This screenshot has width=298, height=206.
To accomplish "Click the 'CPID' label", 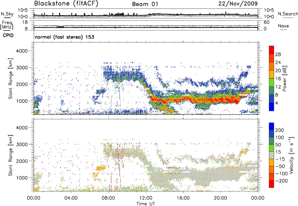I will click(8, 35).
